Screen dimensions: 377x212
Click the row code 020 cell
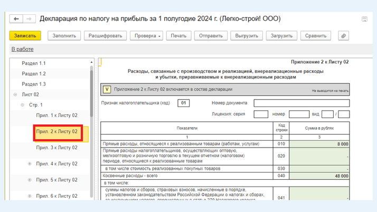(x=281, y=156)
